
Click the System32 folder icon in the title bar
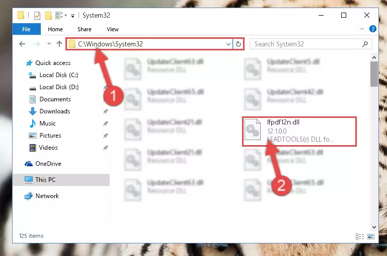click(21, 15)
